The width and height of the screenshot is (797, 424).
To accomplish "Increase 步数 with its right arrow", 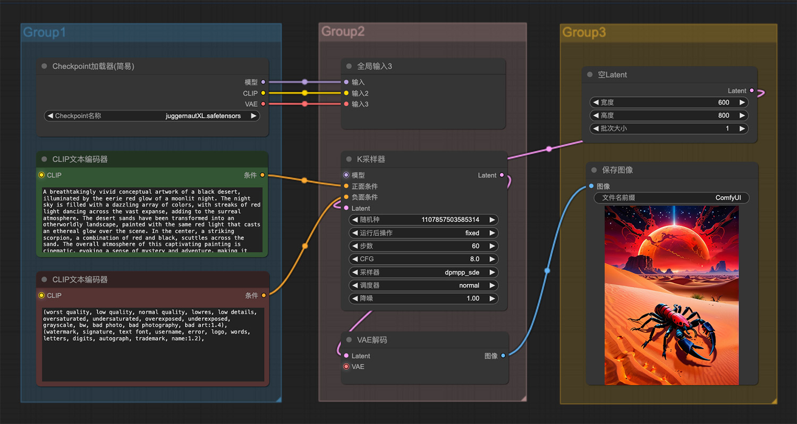I will pyautogui.click(x=492, y=246).
